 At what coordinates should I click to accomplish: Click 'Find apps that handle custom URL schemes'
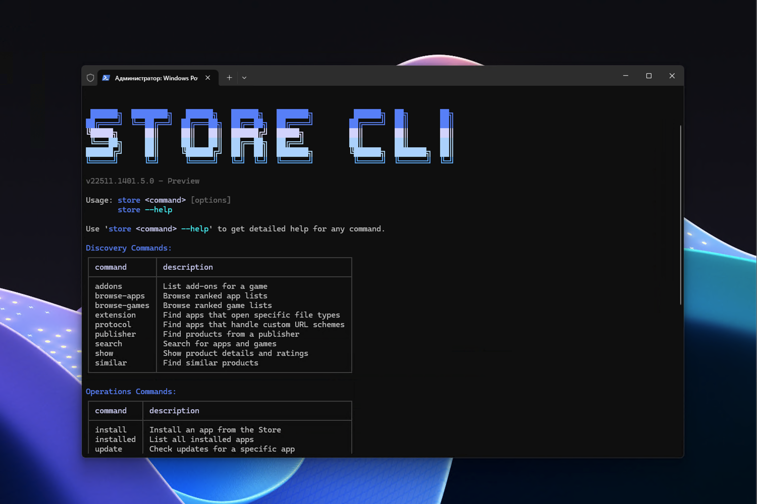(x=254, y=325)
